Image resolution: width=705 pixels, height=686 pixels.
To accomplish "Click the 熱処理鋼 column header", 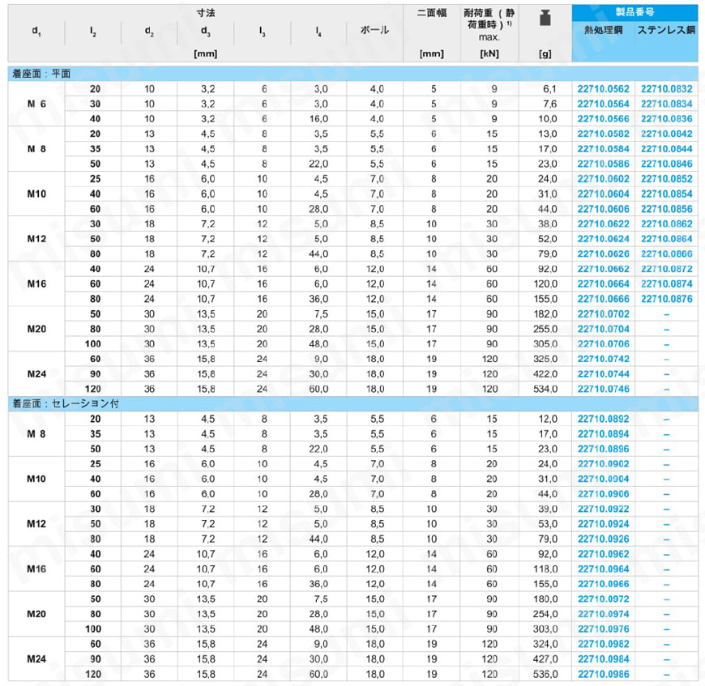I will click(604, 30).
